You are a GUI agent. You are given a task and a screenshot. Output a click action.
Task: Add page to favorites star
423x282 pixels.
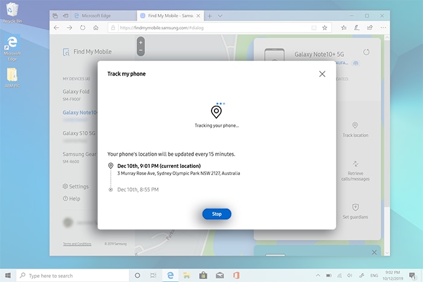325,28
